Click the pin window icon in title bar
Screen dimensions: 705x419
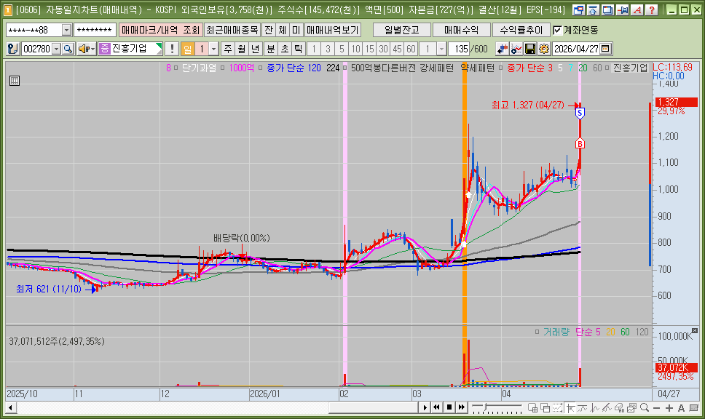click(623, 10)
